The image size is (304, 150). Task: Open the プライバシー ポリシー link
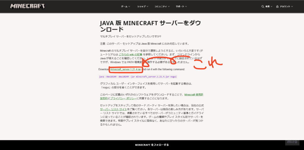[123, 98]
